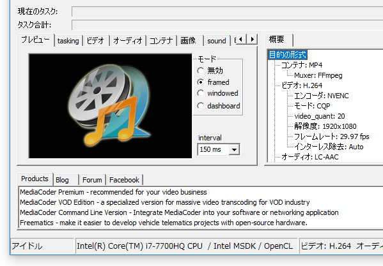Select the 目的の形式 tree root
383x266 pixels.
point(288,55)
